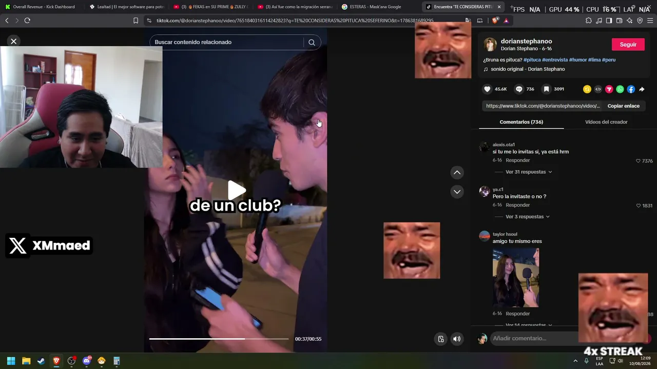657x369 pixels.
Task: Like the video with heart icon
Action: click(x=487, y=89)
